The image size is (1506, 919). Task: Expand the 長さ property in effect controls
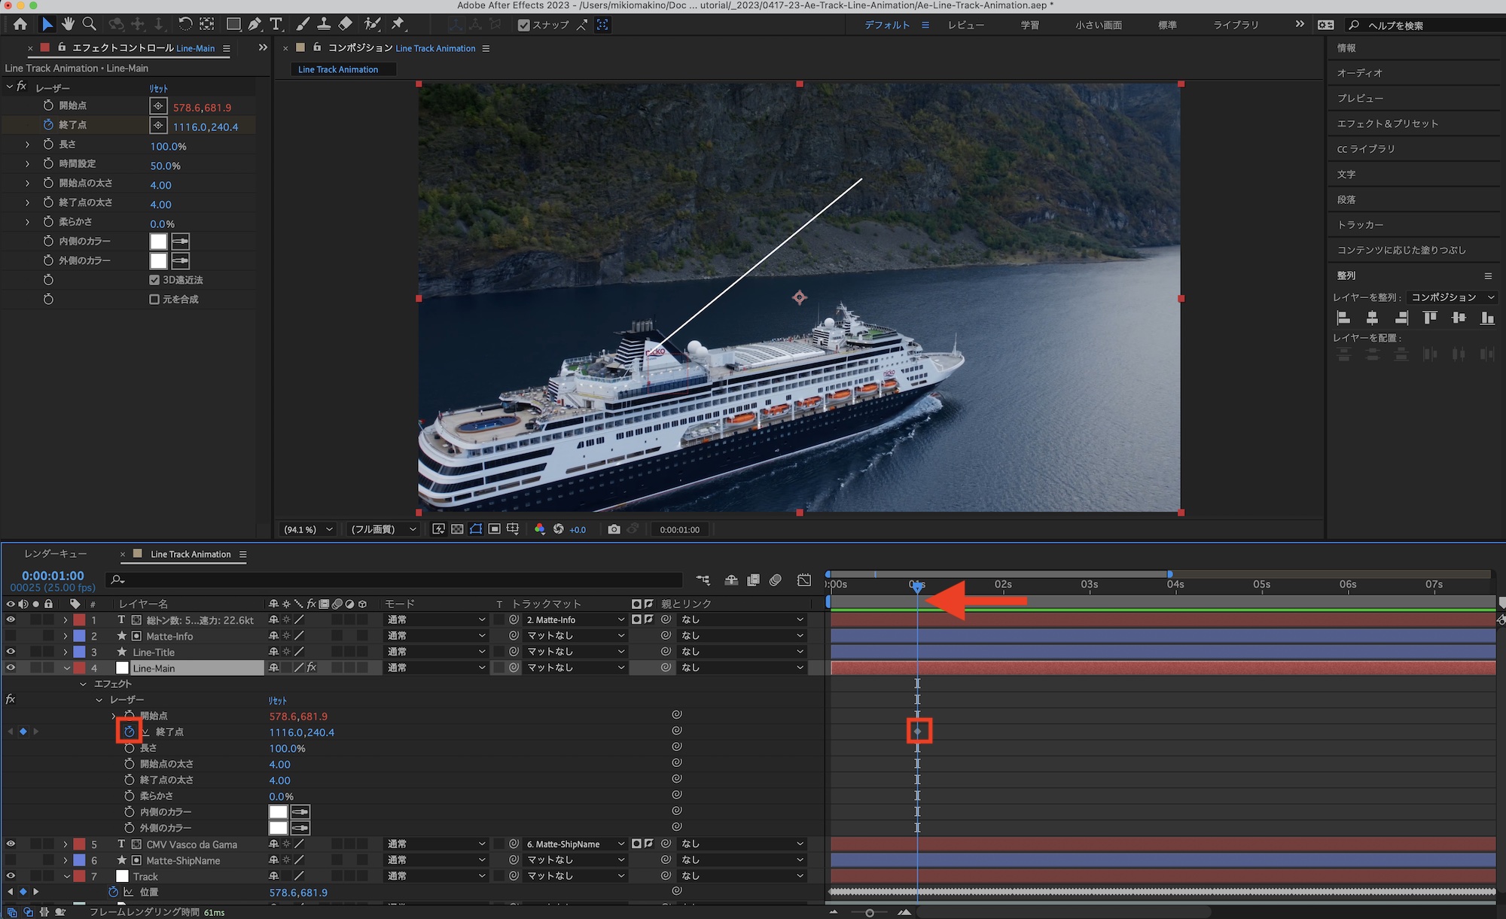pyautogui.click(x=28, y=145)
